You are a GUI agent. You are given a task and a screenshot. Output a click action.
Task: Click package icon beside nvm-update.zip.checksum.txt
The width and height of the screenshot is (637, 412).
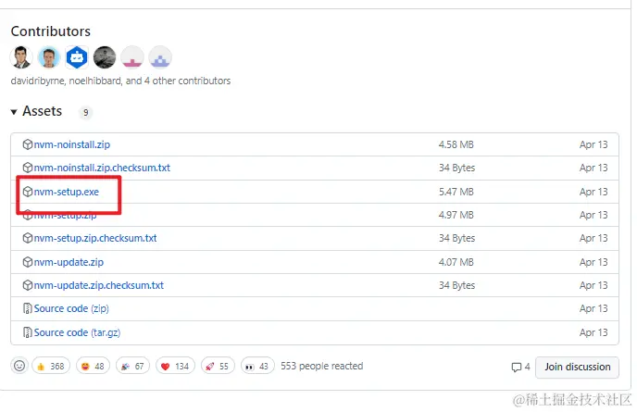(27, 285)
